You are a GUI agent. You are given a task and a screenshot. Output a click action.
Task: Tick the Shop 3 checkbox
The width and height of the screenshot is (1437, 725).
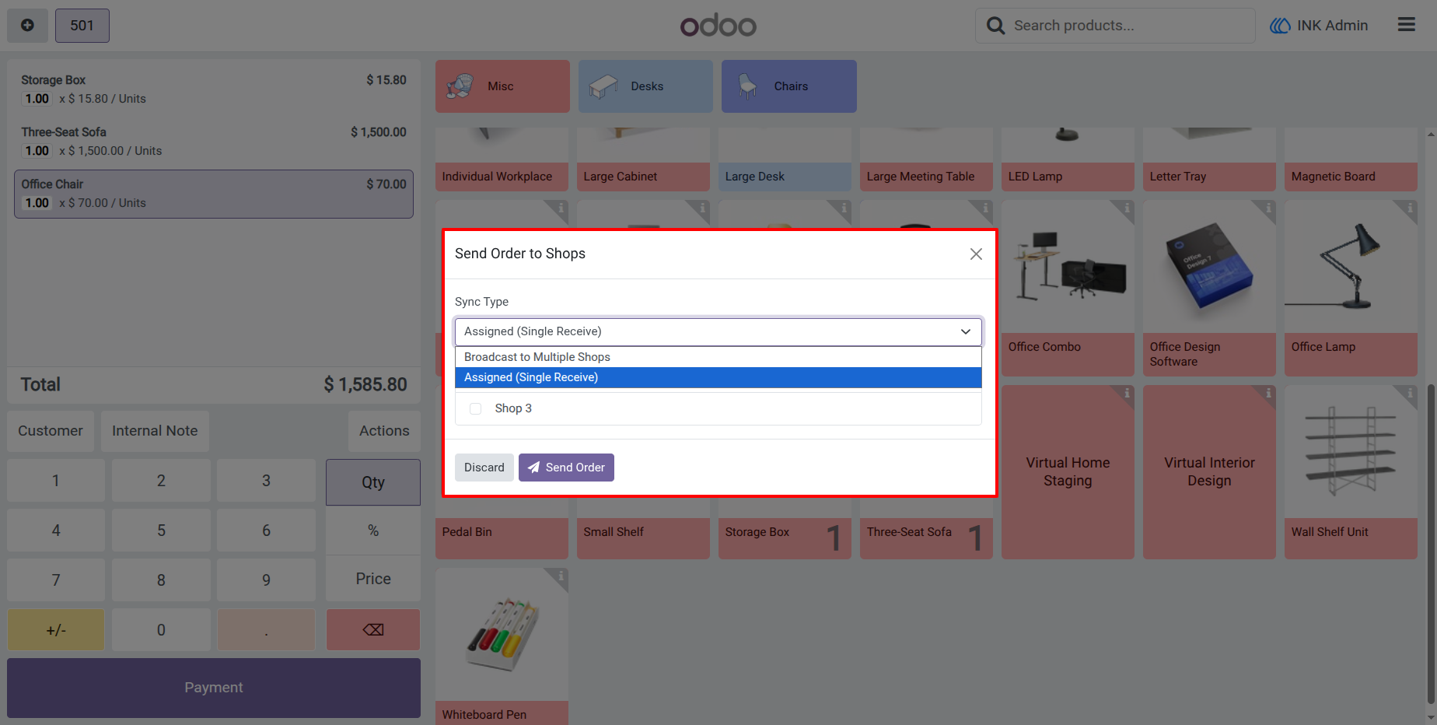point(476,408)
